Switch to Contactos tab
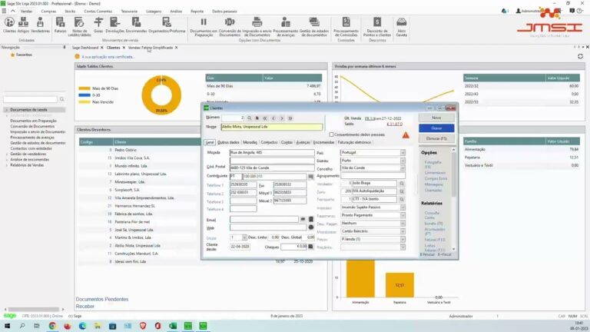Screen dimensions: 590x332 (x=269, y=142)
